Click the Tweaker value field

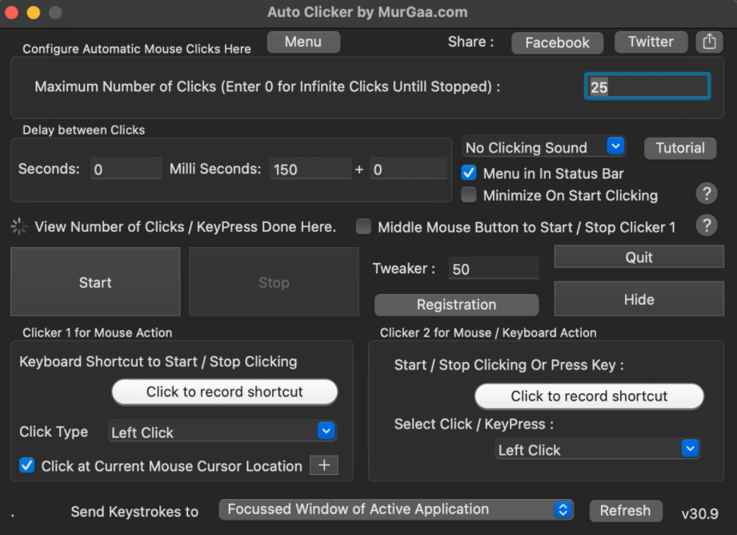pos(494,268)
